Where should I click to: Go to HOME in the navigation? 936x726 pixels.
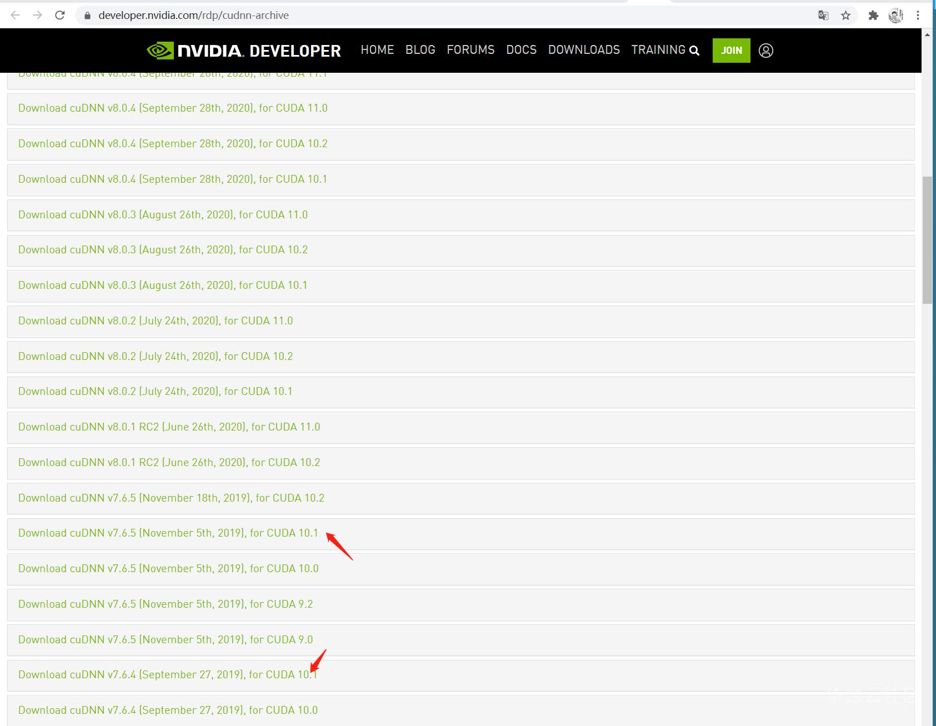[x=377, y=50]
